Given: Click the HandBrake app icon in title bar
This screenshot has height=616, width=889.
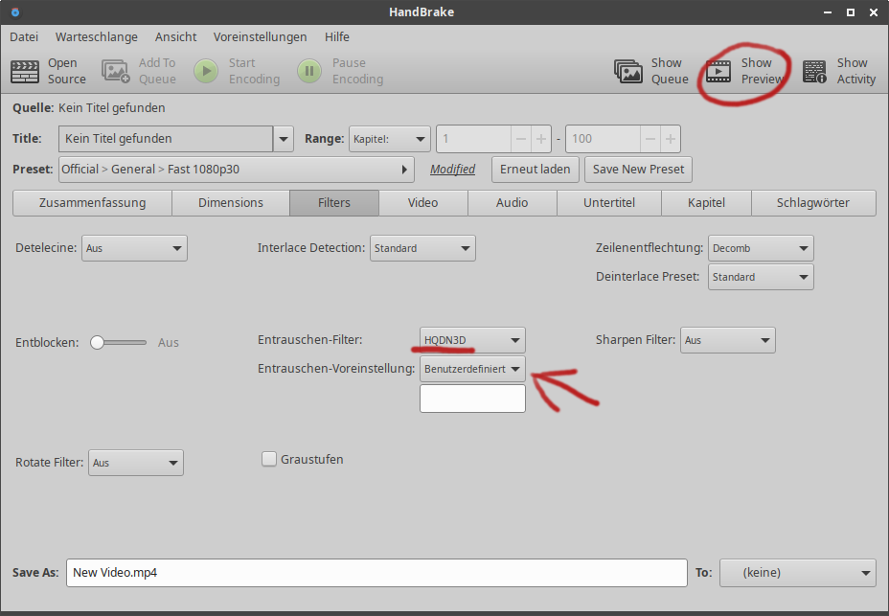Looking at the screenshot, I should tap(15, 11).
